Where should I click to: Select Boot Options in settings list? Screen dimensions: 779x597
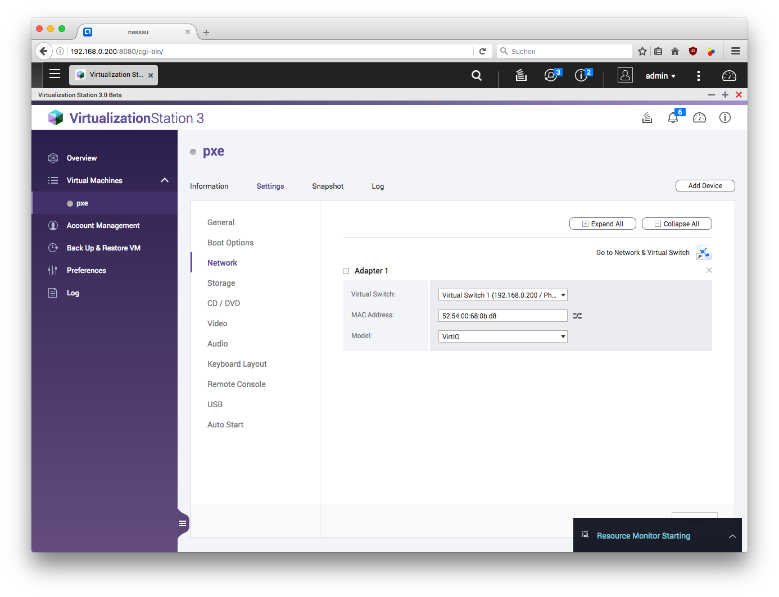point(230,243)
